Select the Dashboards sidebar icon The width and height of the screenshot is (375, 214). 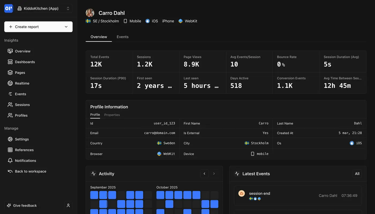point(10,62)
